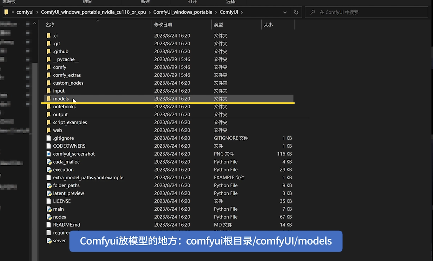Click the MD 文件 type cell

click(x=223, y=225)
